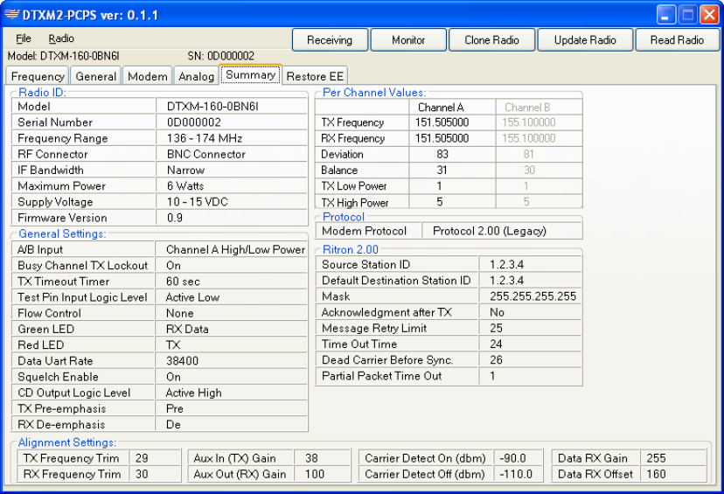
Task: Click the IF Bandwidth value Narrow
Action: tap(185, 170)
